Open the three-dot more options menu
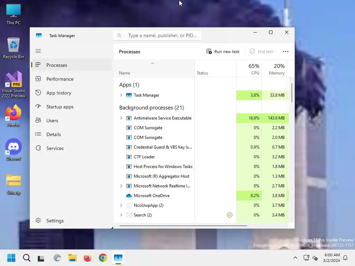This screenshot has height=266, width=355. tap(286, 52)
